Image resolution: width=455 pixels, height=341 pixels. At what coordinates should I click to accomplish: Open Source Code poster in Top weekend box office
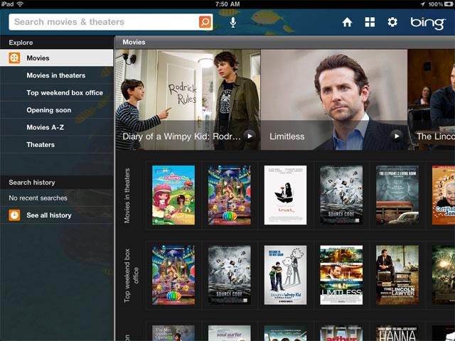click(229, 275)
